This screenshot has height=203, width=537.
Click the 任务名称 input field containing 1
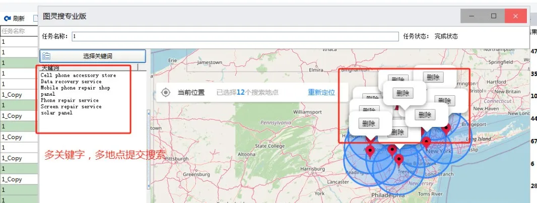coord(235,36)
